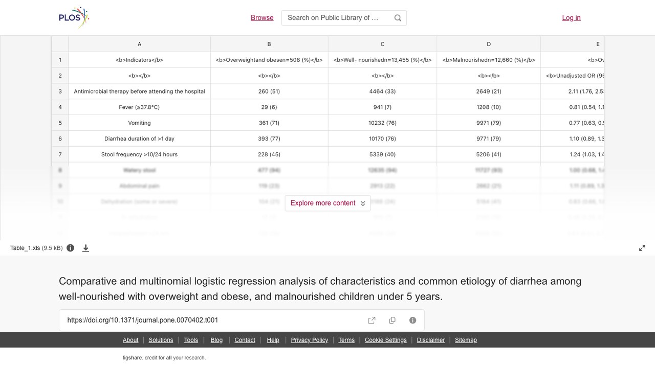Open the Help footer link
Screen dimensions: 655x368
click(273, 340)
